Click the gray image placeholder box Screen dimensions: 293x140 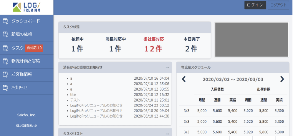click(x=252, y=40)
